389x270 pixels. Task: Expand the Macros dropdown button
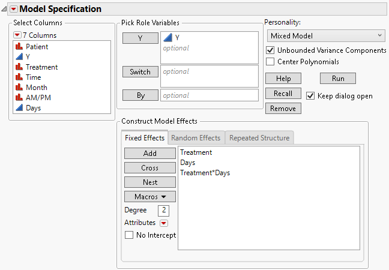click(149, 196)
